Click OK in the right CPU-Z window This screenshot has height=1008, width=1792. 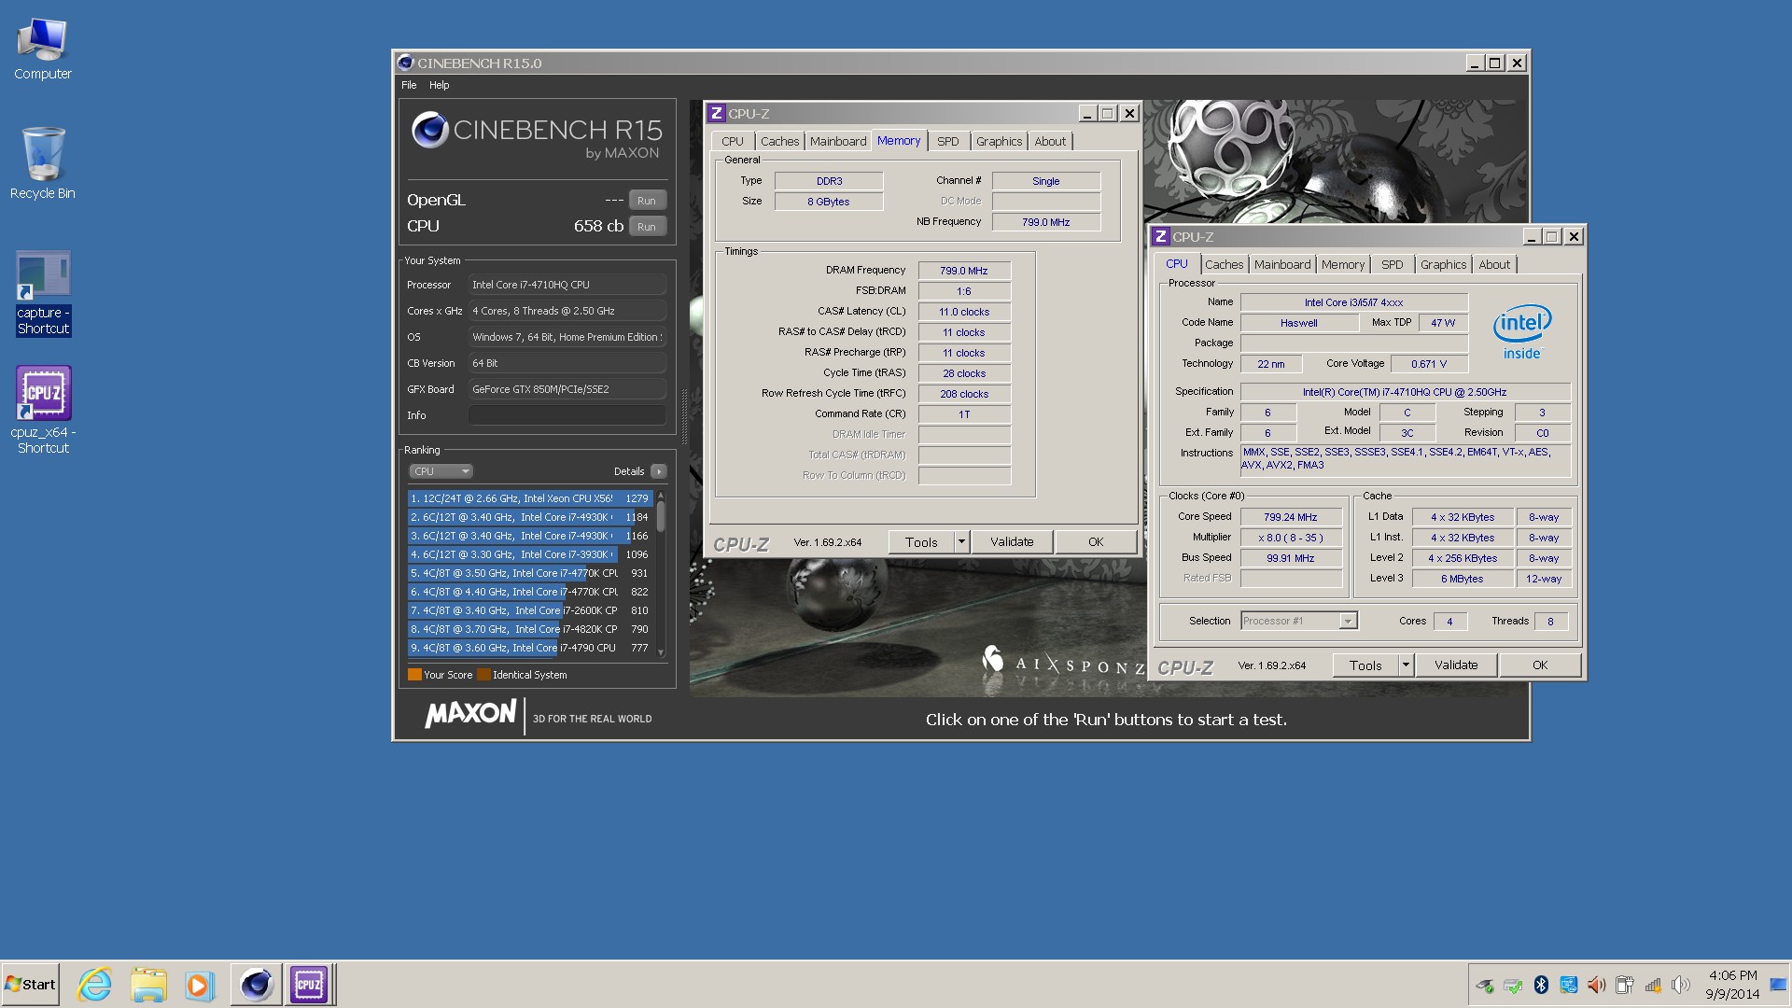(x=1540, y=665)
